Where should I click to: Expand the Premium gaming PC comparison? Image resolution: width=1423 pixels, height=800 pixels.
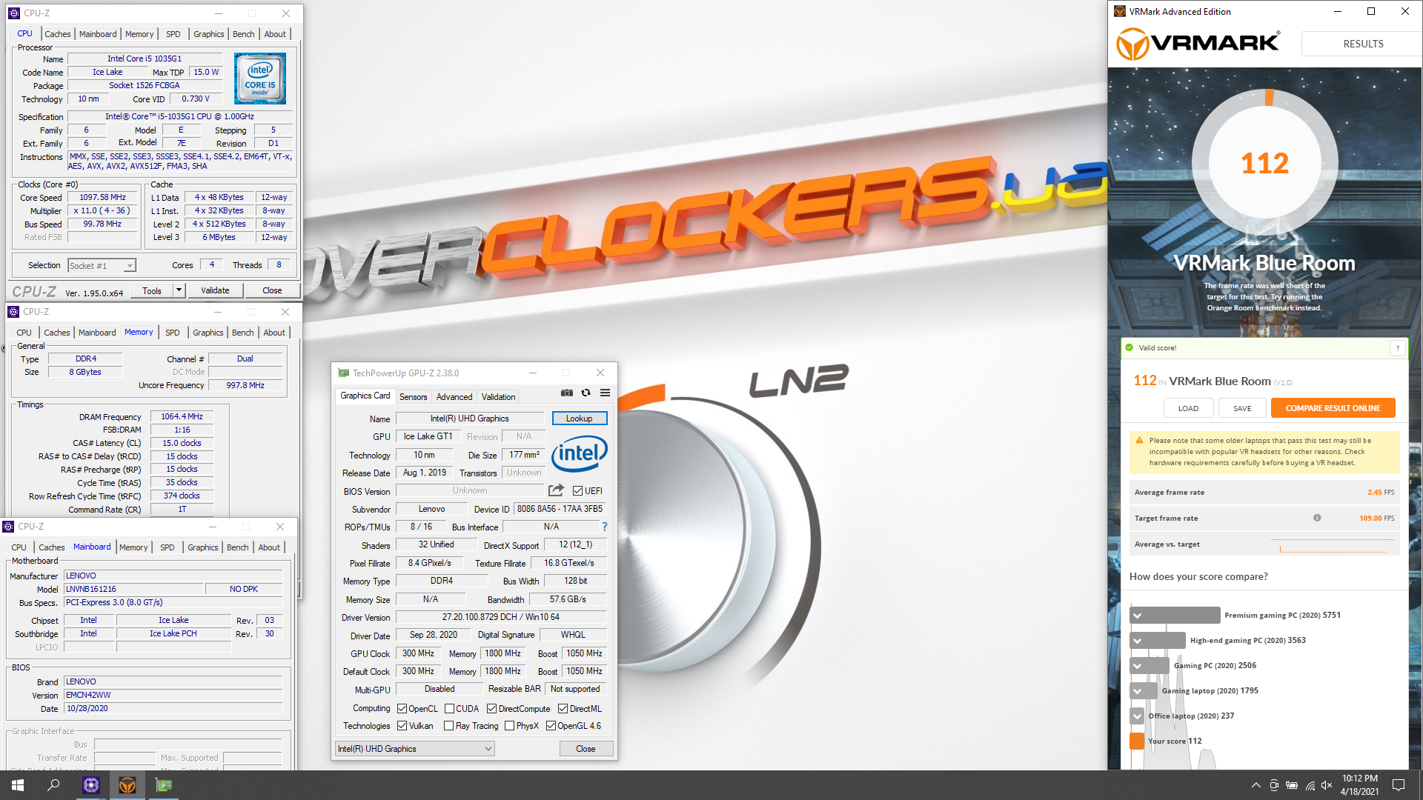pos(1138,615)
